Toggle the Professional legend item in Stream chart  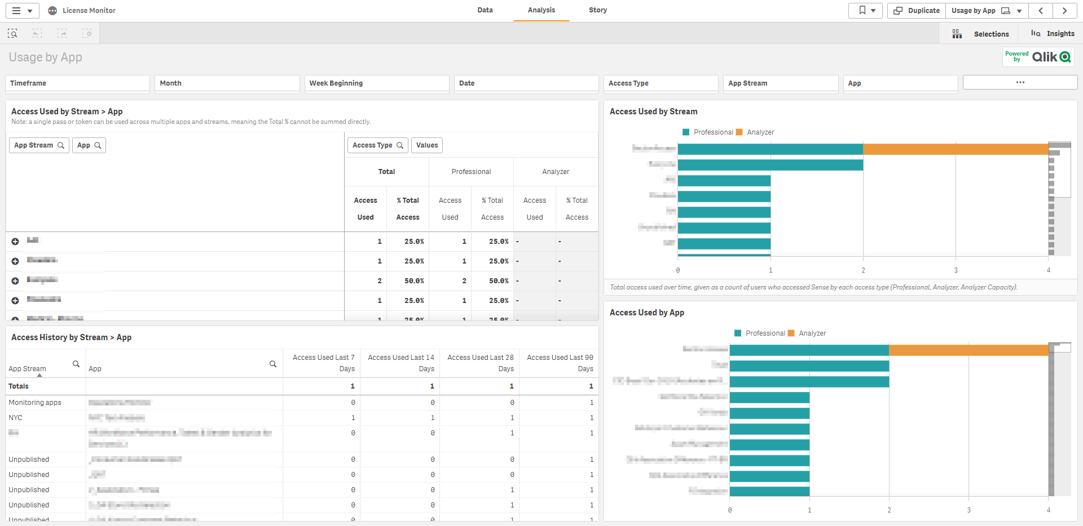point(708,132)
